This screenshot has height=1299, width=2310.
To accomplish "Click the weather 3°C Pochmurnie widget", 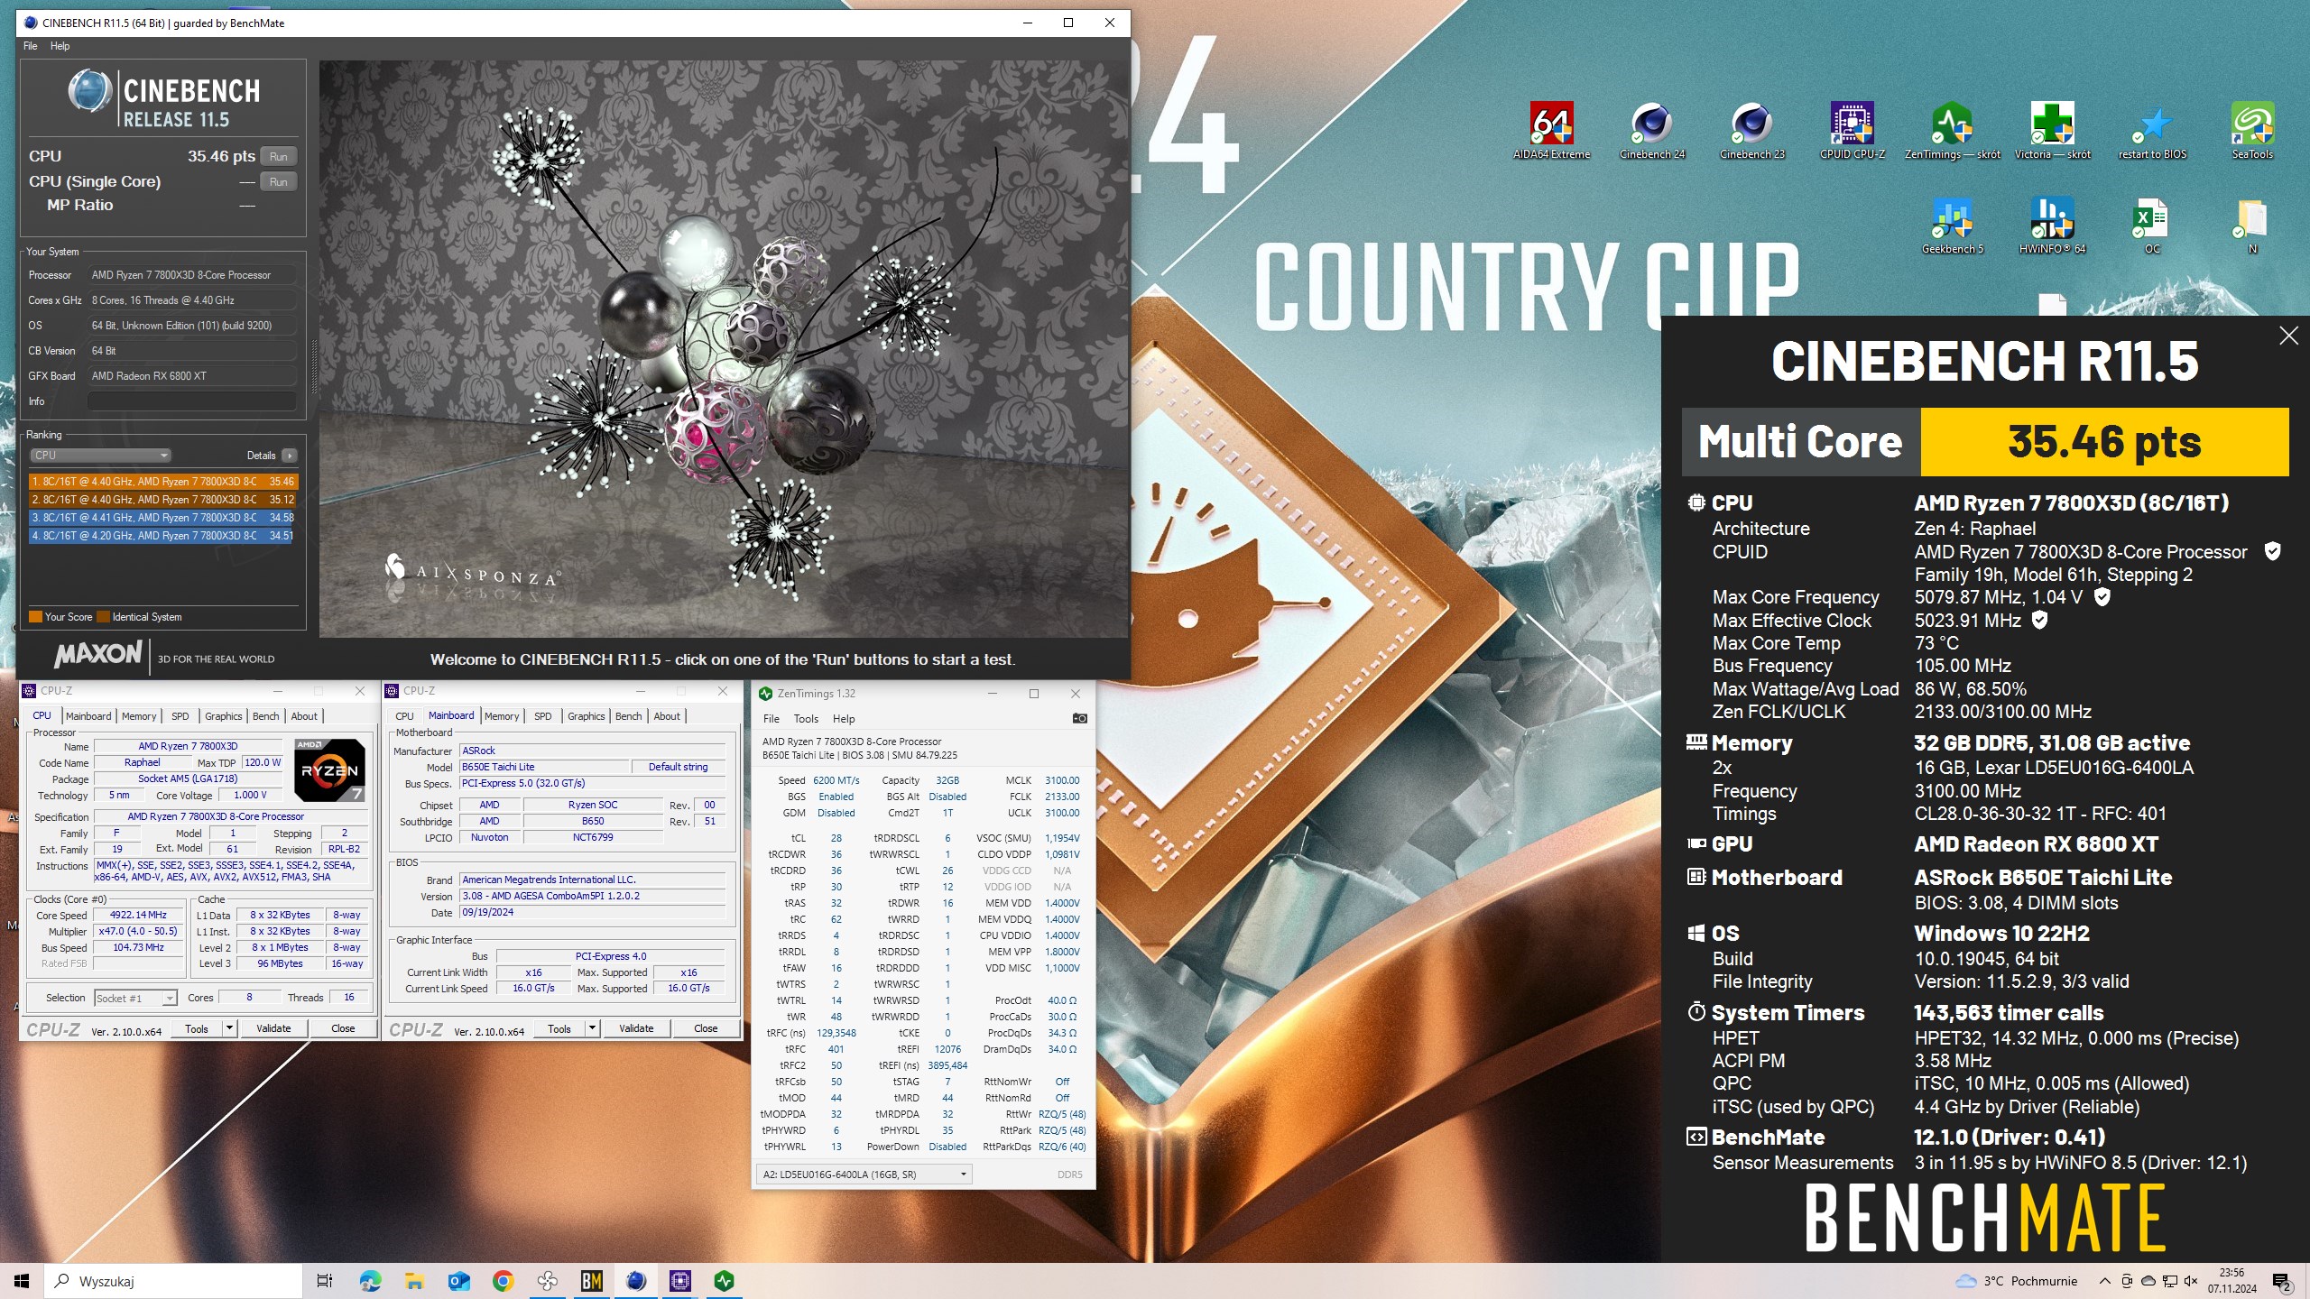I will click(x=2016, y=1281).
